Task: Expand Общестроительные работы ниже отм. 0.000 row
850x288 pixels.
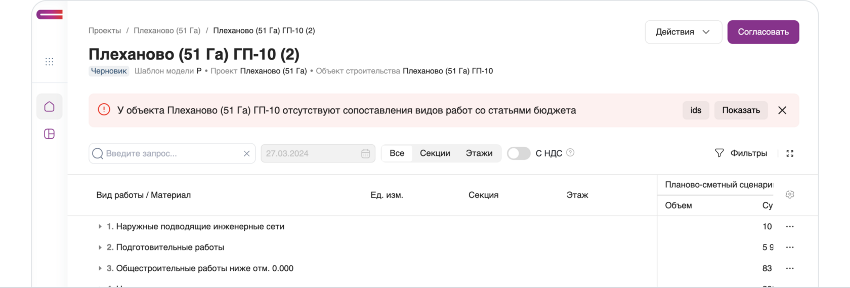Action: pos(100,269)
